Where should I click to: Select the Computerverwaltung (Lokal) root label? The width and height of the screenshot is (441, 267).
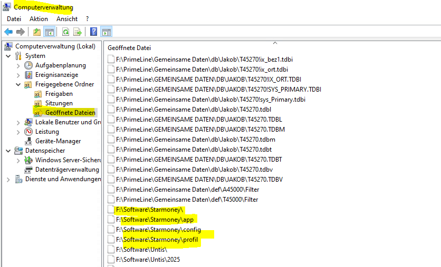55,46
